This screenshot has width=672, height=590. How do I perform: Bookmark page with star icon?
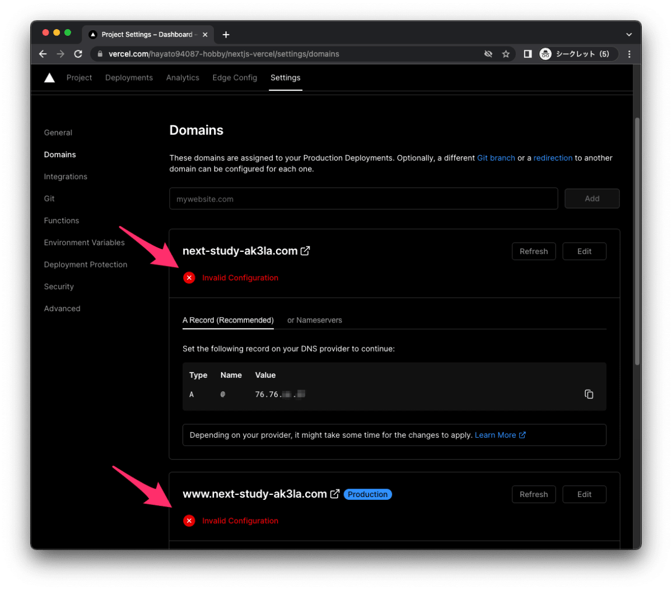point(506,54)
